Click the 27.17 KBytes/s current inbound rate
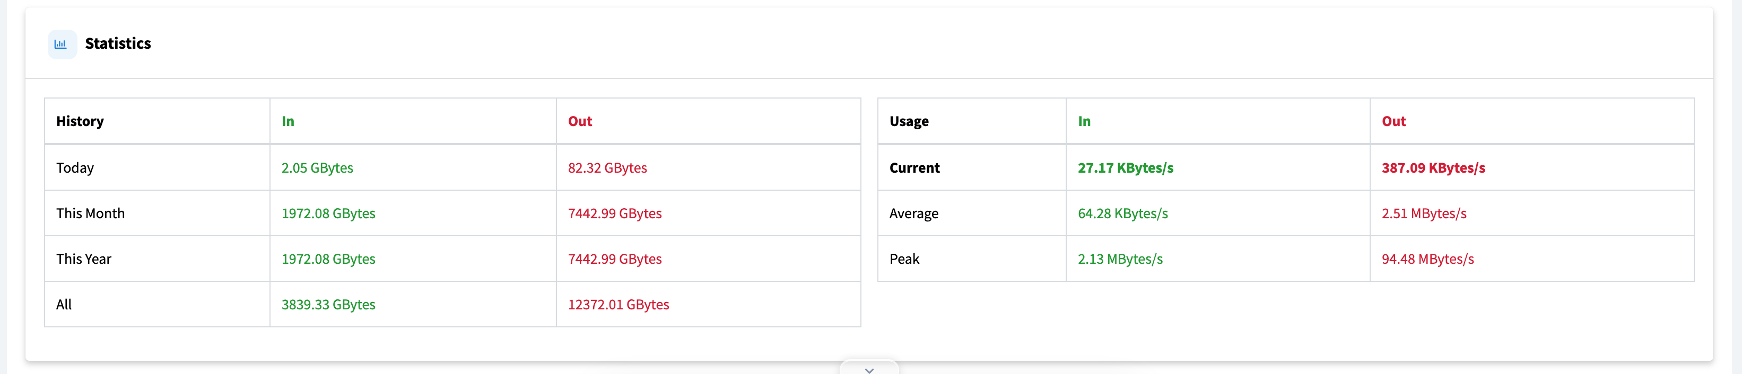The height and width of the screenshot is (374, 1742). [1125, 168]
